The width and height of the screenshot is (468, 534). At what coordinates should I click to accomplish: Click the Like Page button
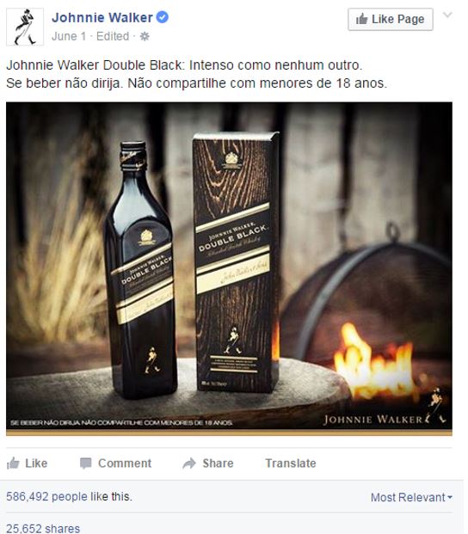pos(391,19)
